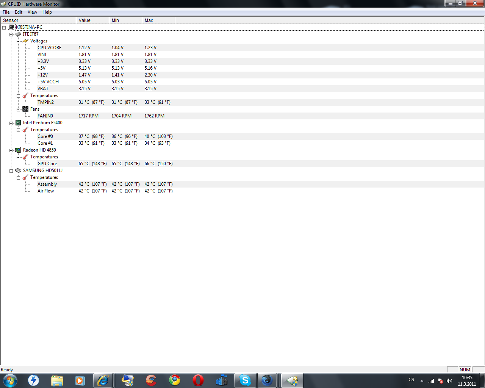Screen dimensions: 485x388
Task: Click the 2.30 V max value for +12V
Action: pos(150,75)
